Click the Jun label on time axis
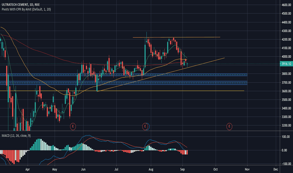 coord(83,170)
